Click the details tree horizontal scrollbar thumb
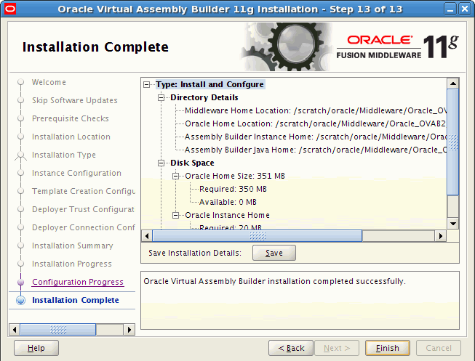The image size is (475, 361). click(x=258, y=236)
